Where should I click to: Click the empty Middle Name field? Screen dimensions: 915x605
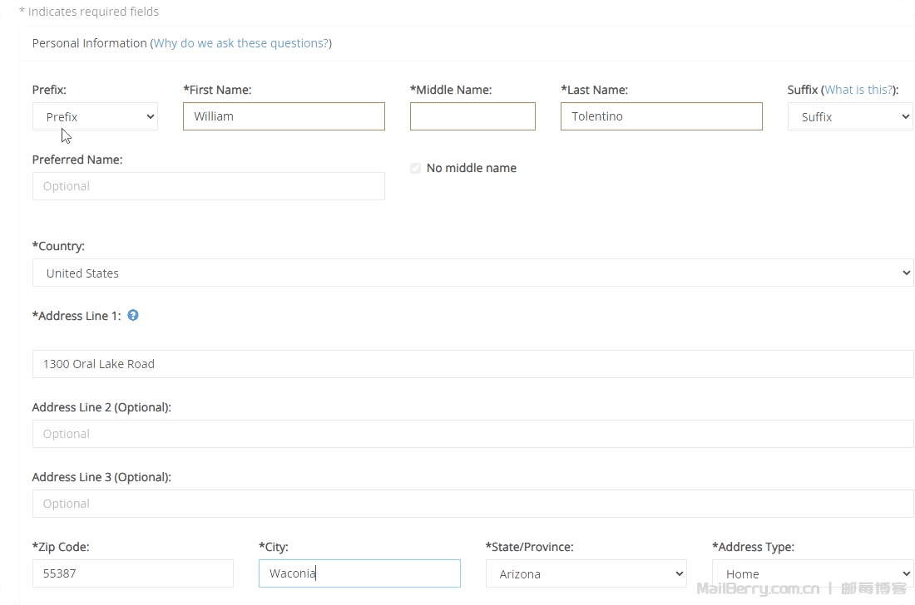click(x=472, y=116)
